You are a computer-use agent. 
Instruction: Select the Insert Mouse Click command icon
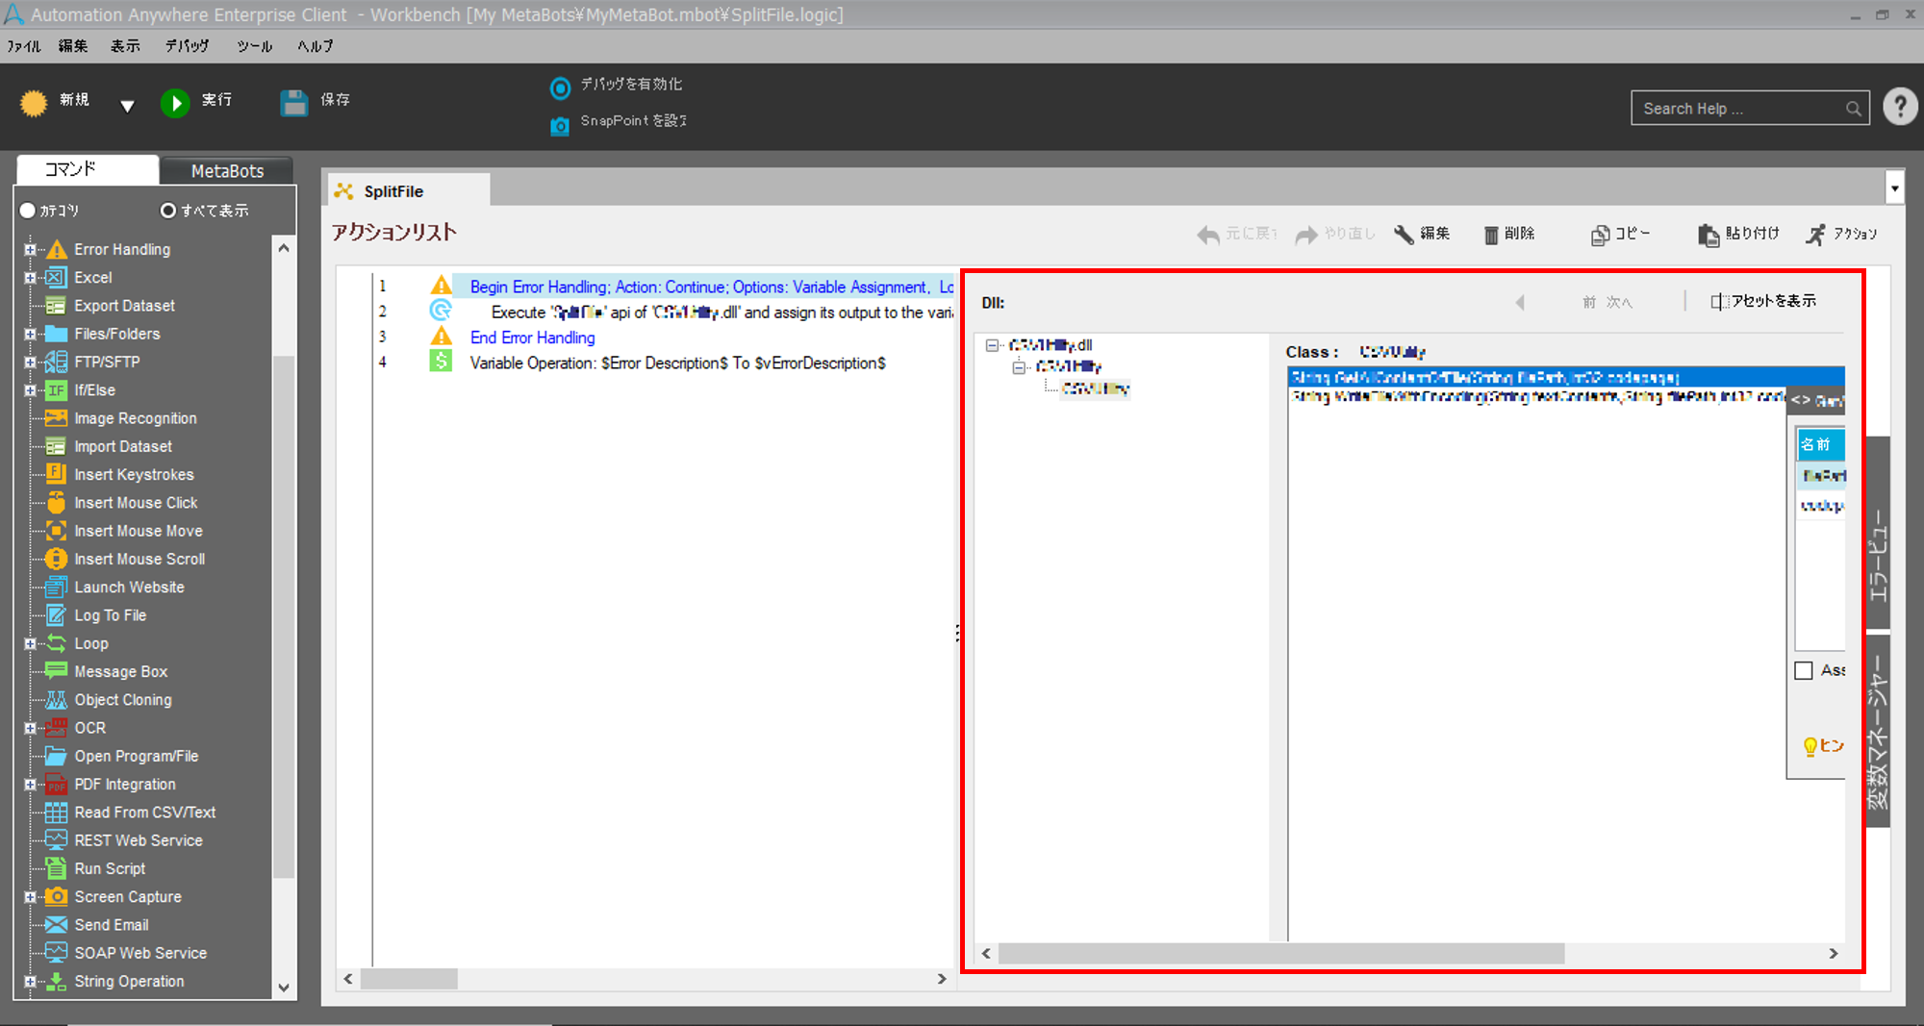click(56, 503)
